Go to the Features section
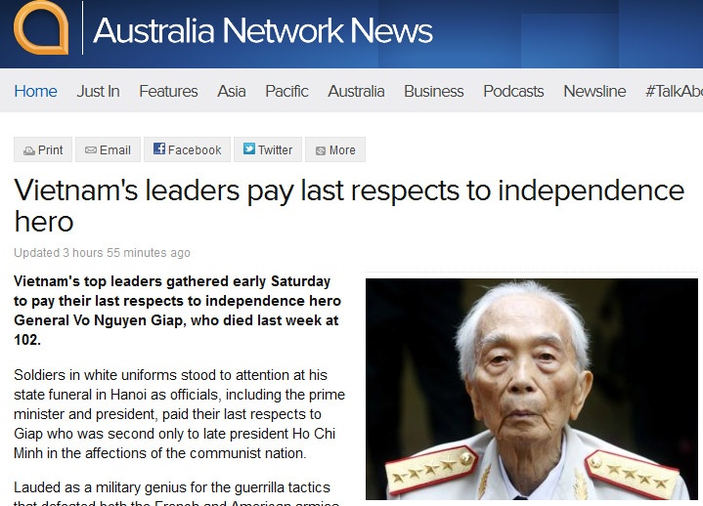This screenshot has width=703, height=506. 168,92
